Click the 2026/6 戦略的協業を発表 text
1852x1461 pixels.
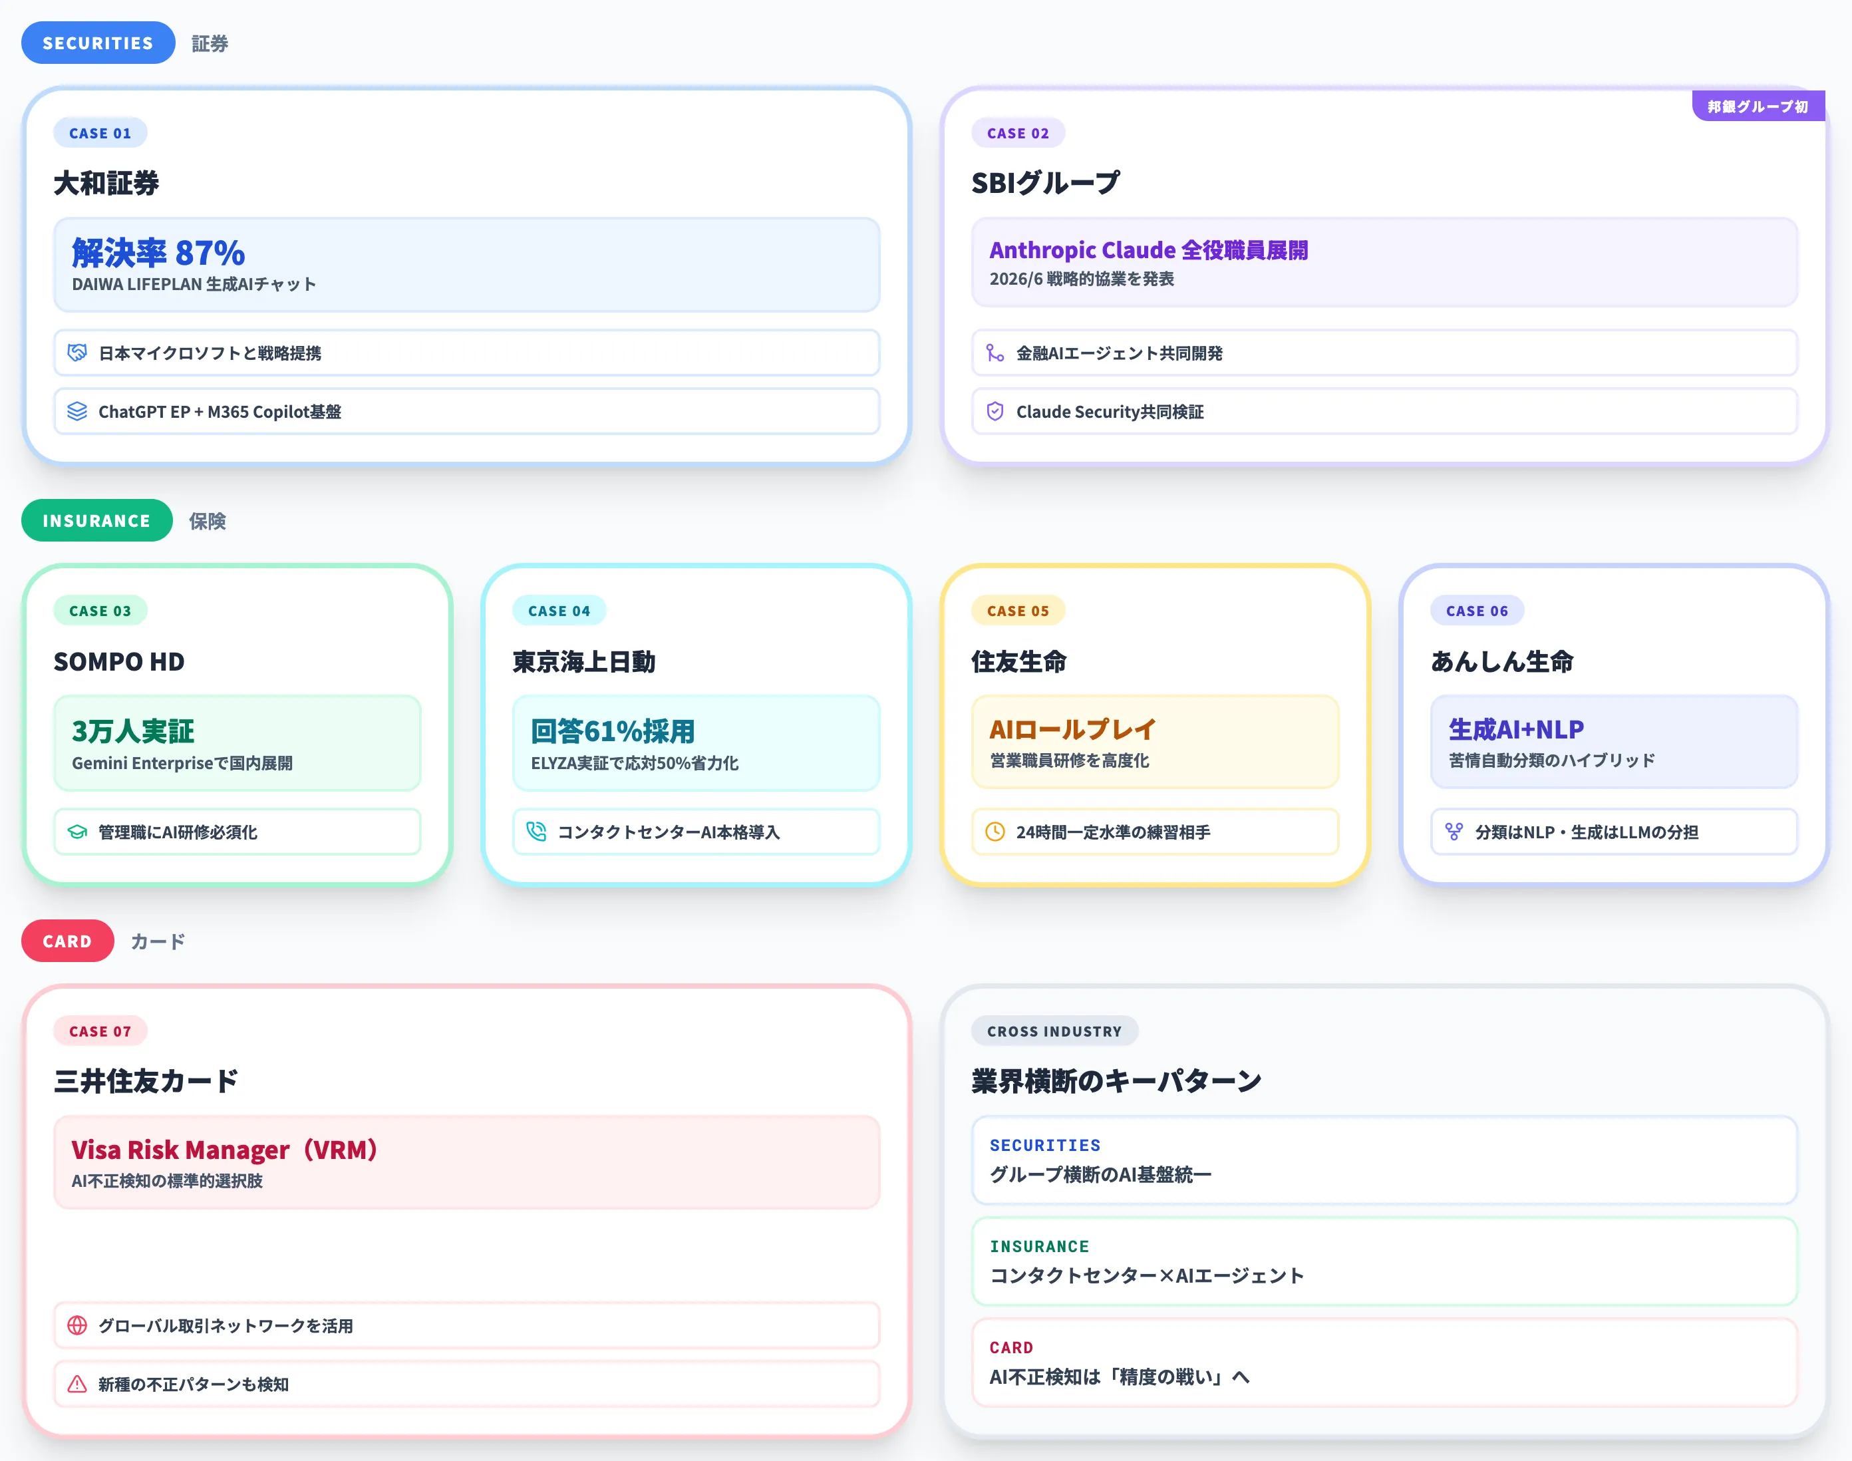click(x=1082, y=279)
